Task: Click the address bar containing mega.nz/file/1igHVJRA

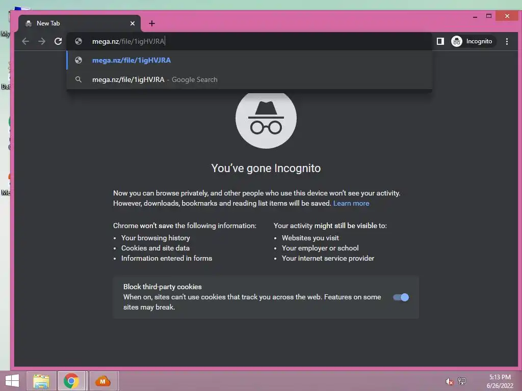Action: [250, 41]
